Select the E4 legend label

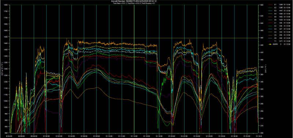click(x=275, y=14)
